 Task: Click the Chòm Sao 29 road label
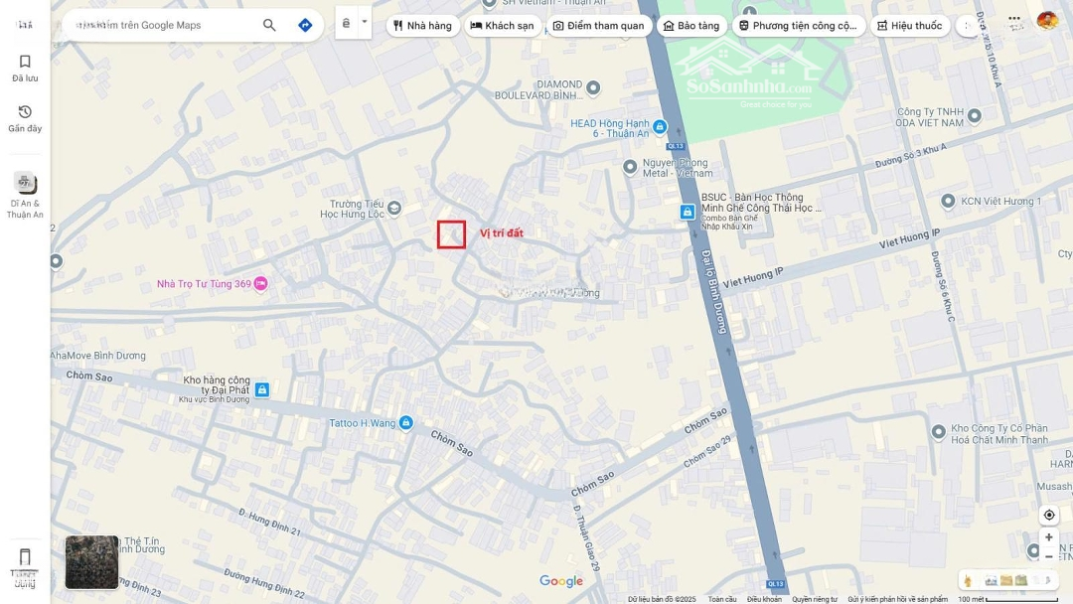point(707,451)
